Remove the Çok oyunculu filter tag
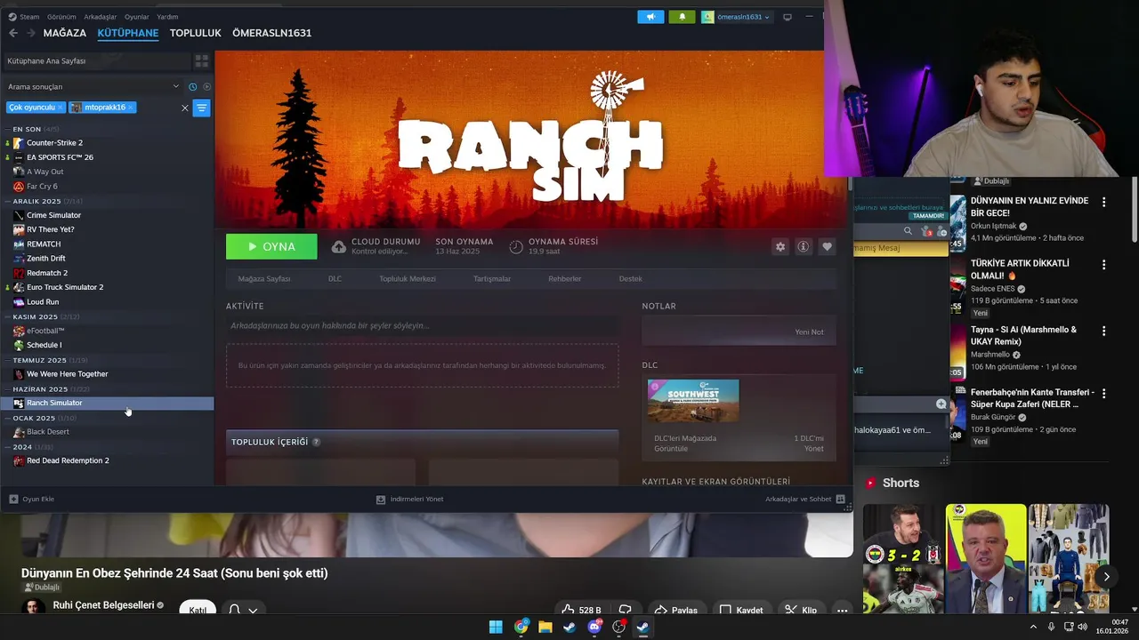 (x=61, y=108)
